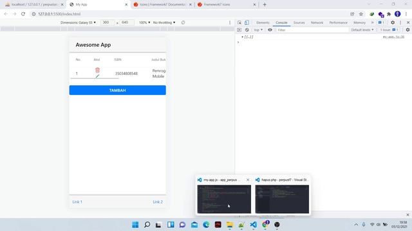
Task: Clear the console
Action: (x=247, y=30)
